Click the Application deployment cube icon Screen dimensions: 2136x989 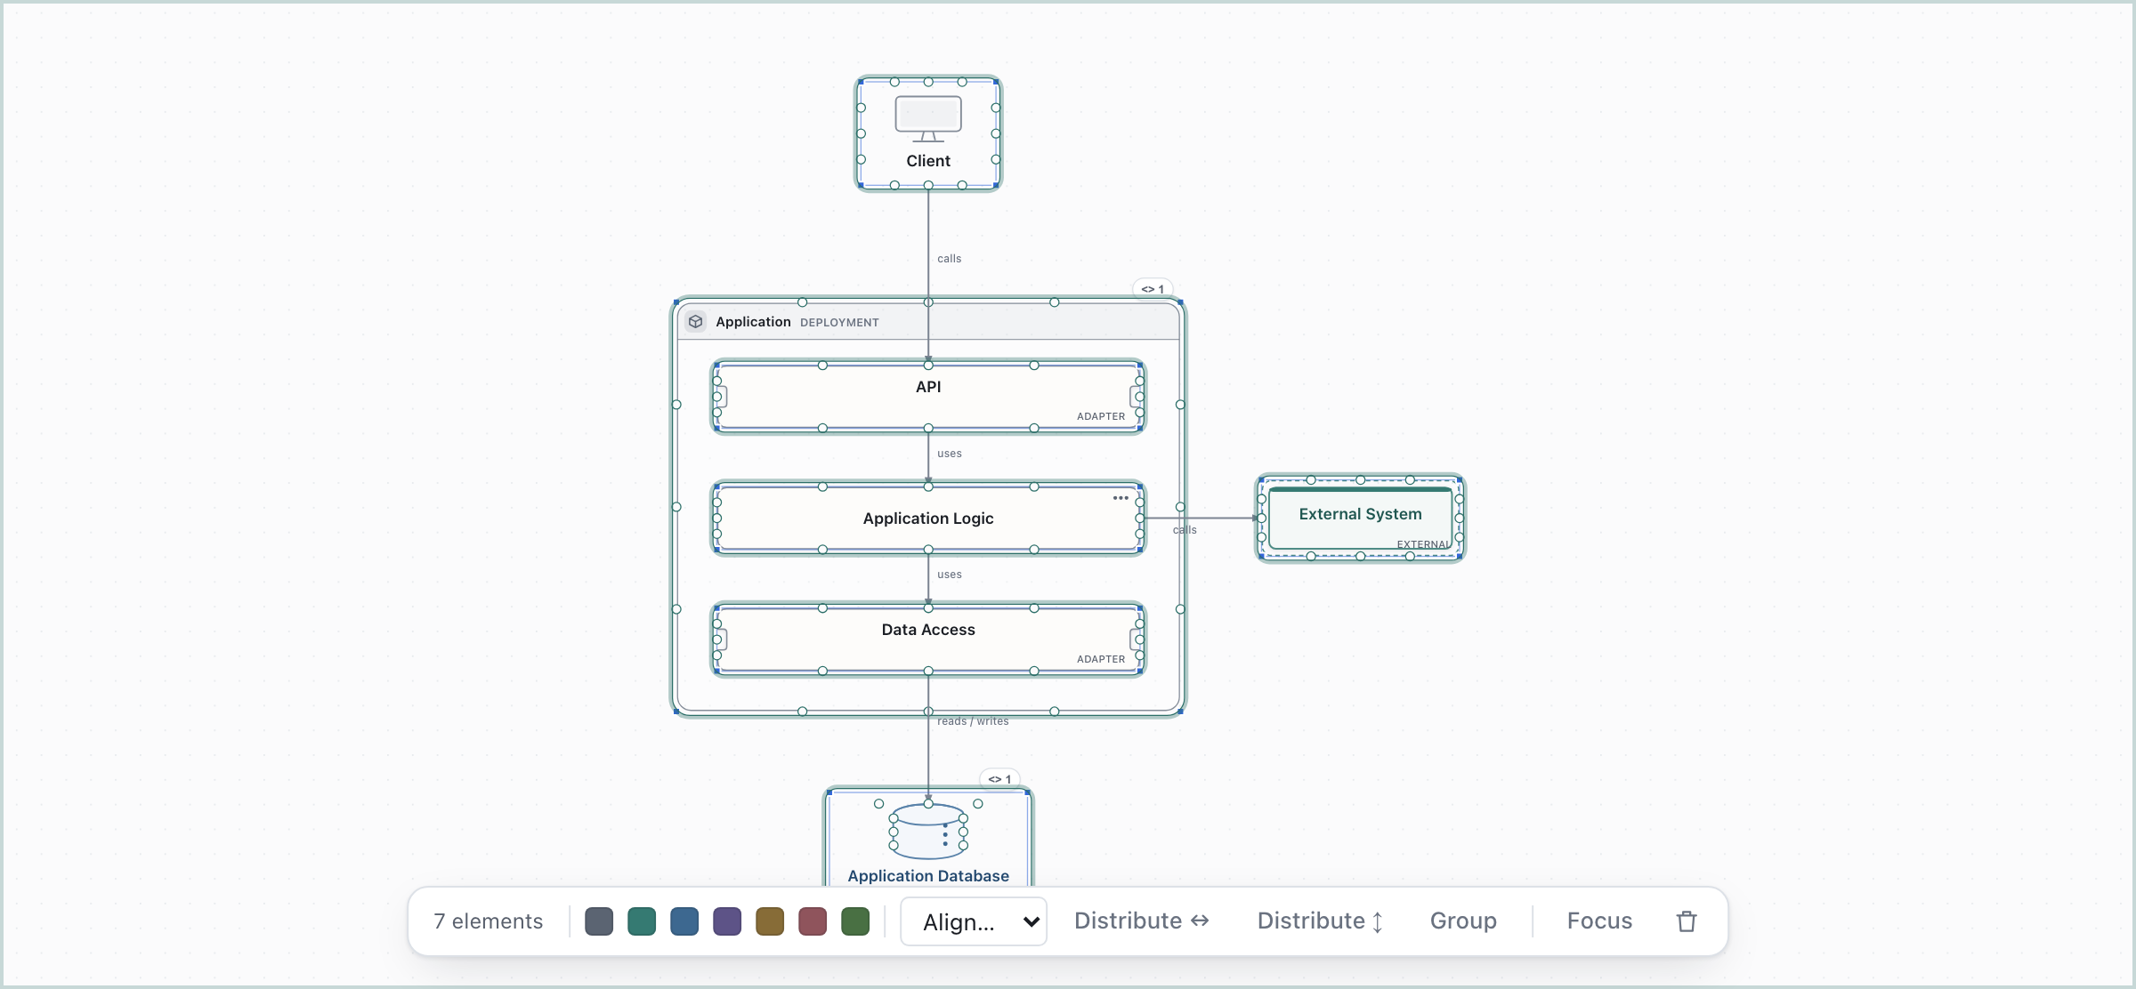[696, 322]
